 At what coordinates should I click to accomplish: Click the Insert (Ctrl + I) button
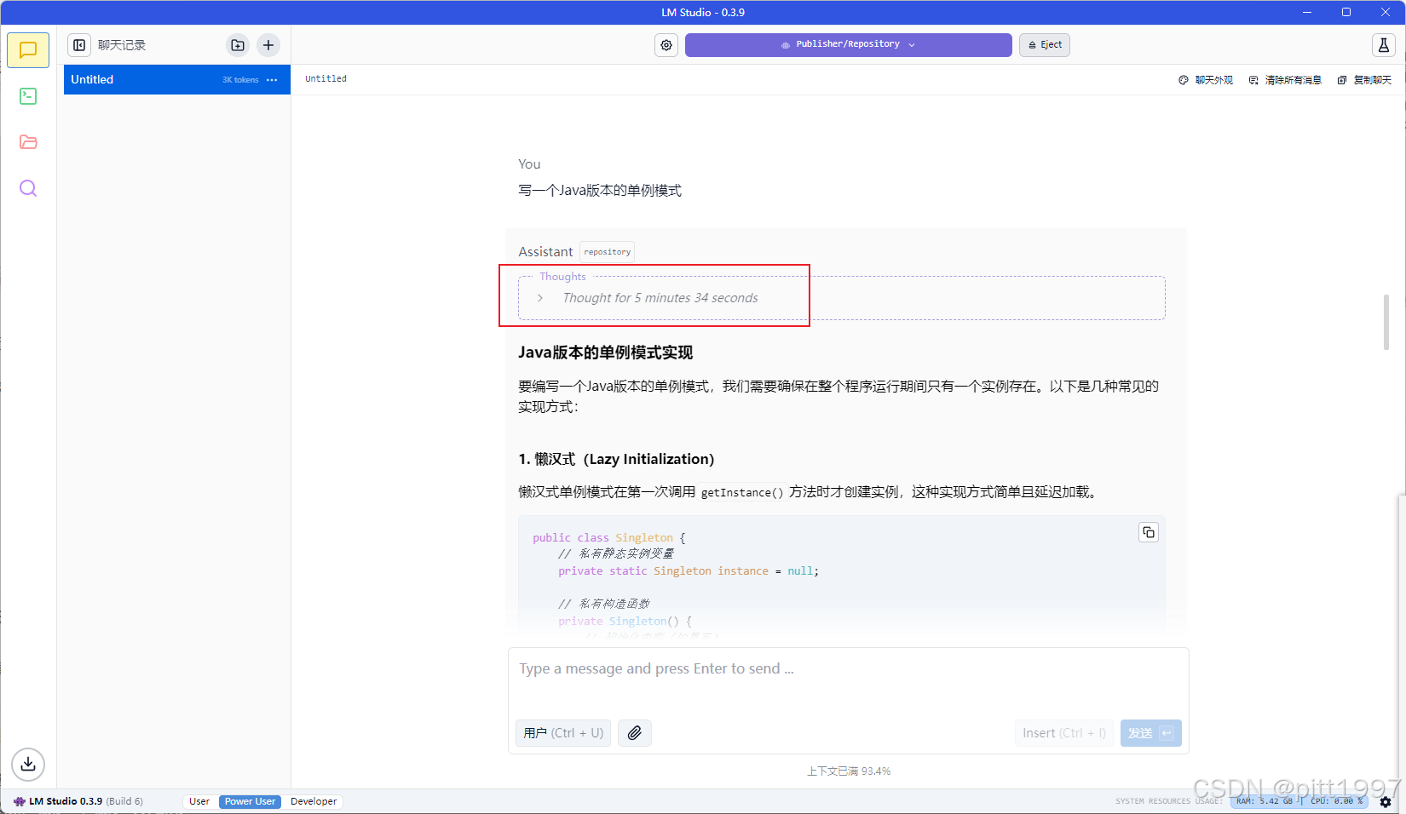point(1064,733)
